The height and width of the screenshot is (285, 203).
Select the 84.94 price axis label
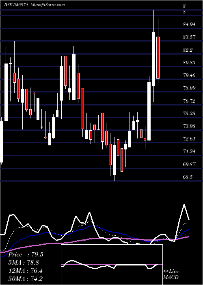tap(189, 24)
